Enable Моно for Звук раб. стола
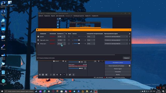The height and width of the screenshot is (93, 166). (69, 40)
